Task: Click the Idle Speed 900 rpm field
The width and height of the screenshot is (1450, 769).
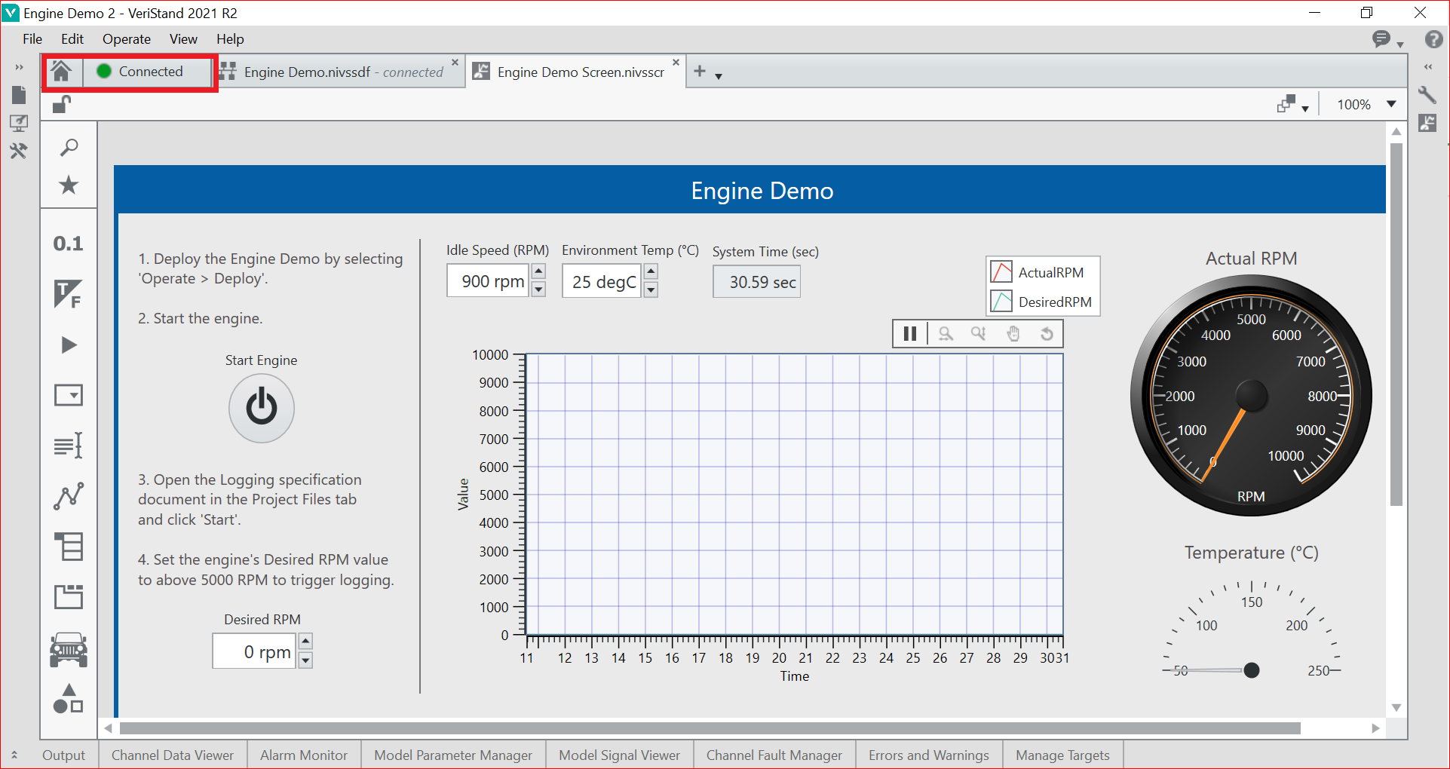Action: pos(488,281)
